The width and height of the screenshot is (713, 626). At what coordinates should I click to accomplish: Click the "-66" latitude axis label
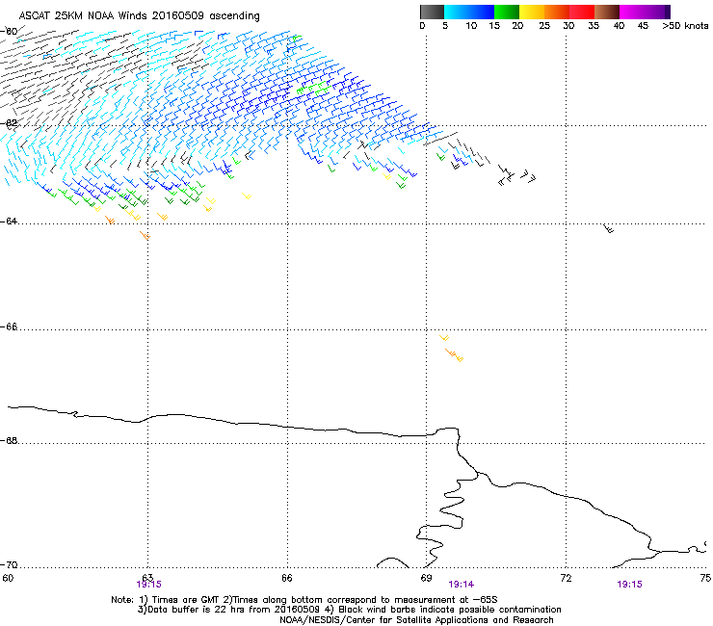click(9, 326)
